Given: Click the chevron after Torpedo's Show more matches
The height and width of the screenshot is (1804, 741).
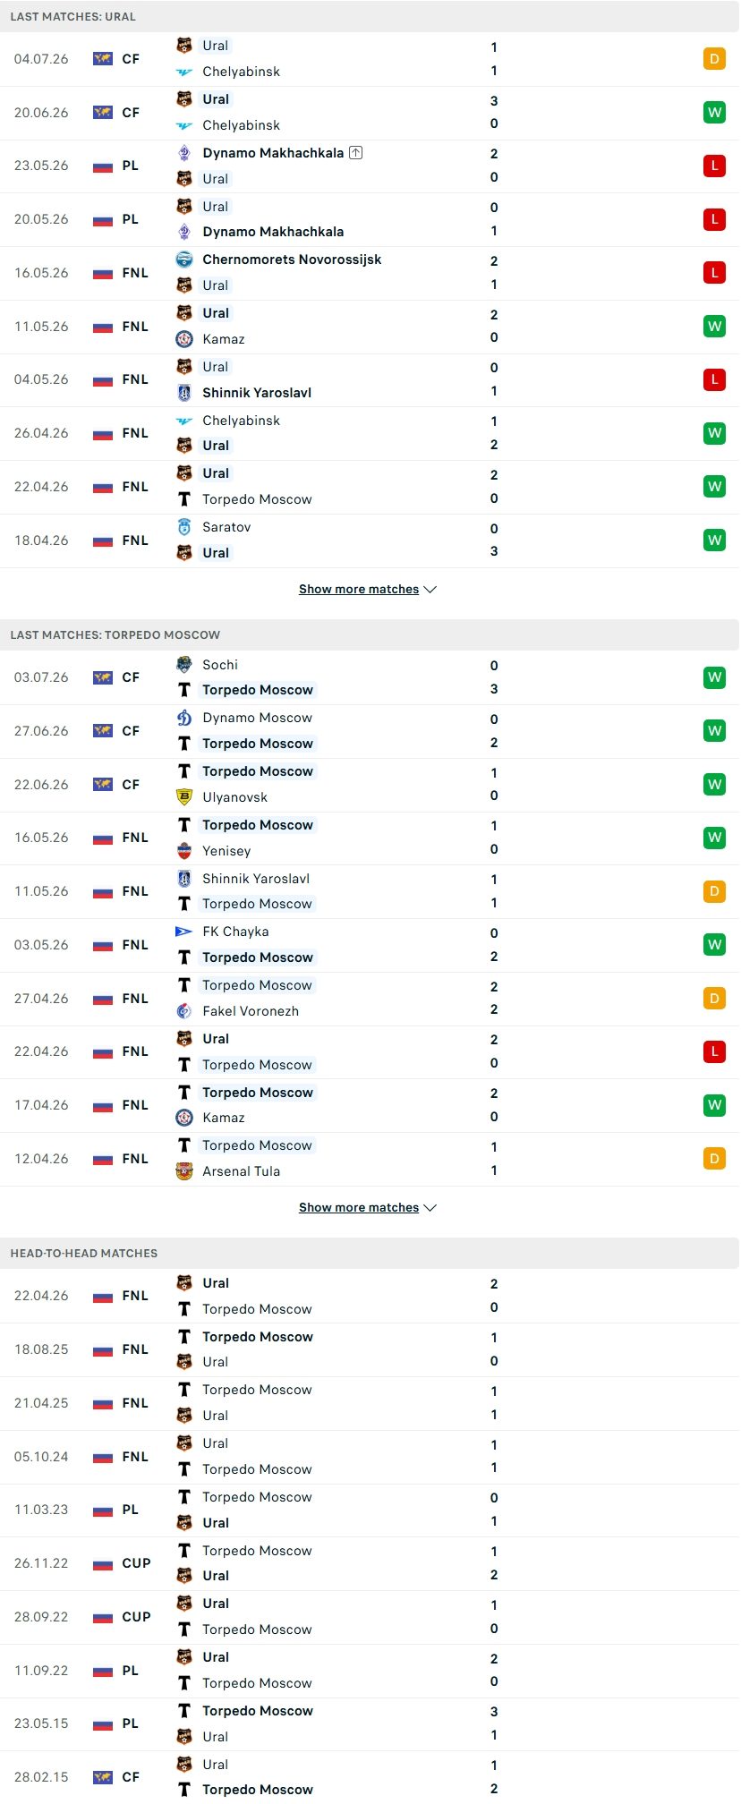Looking at the screenshot, I should point(430,1207).
